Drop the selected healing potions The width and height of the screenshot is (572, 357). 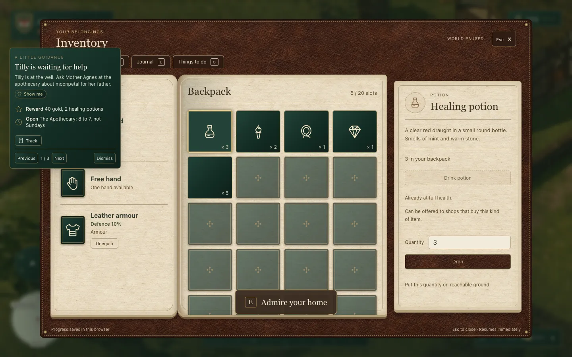point(458,262)
